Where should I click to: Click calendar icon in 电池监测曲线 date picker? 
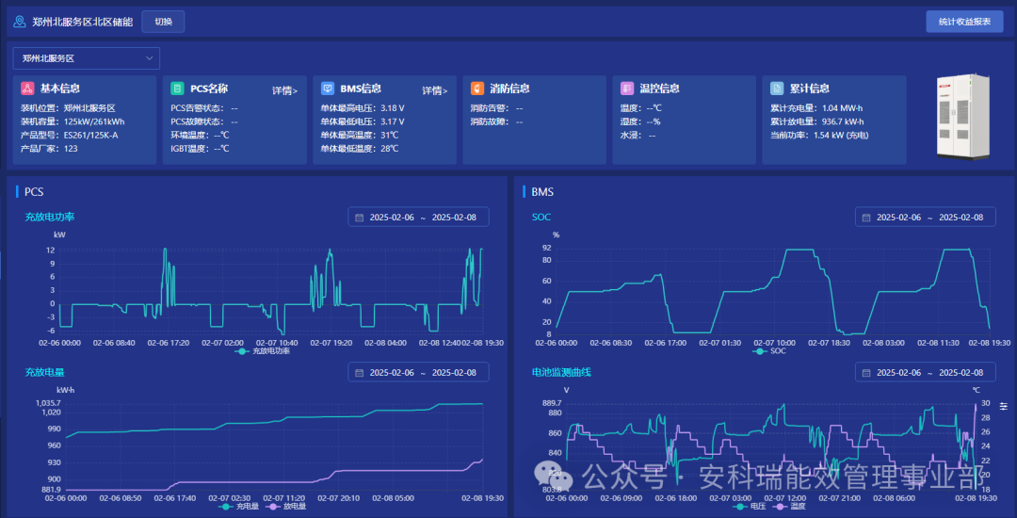(x=866, y=373)
